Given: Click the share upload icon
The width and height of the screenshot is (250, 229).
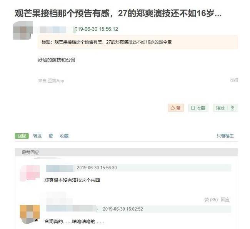Looking at the screenshot, I should pos(232,108).
